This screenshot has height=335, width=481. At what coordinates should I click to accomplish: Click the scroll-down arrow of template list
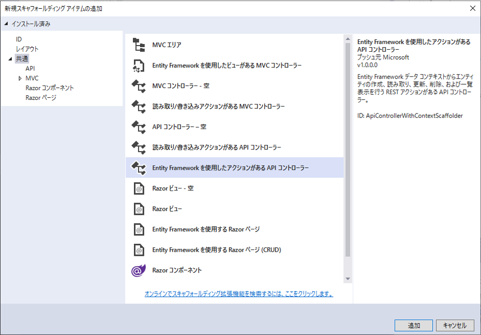coord(348,279)
